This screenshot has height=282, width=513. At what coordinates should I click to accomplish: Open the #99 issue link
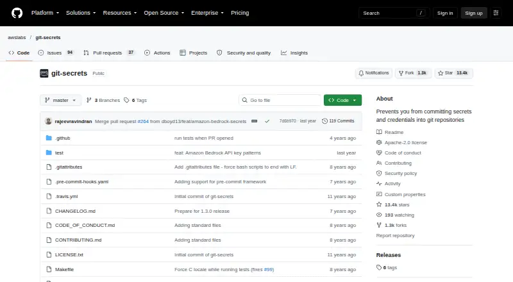268,270
